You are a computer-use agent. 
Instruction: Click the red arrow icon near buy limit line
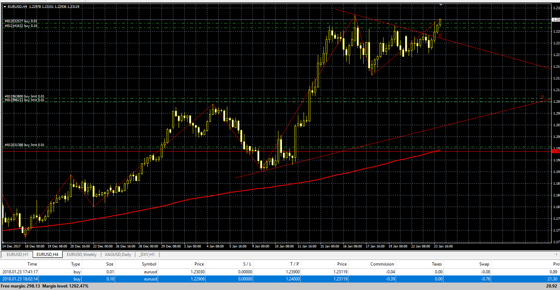[x=542, y=97]
